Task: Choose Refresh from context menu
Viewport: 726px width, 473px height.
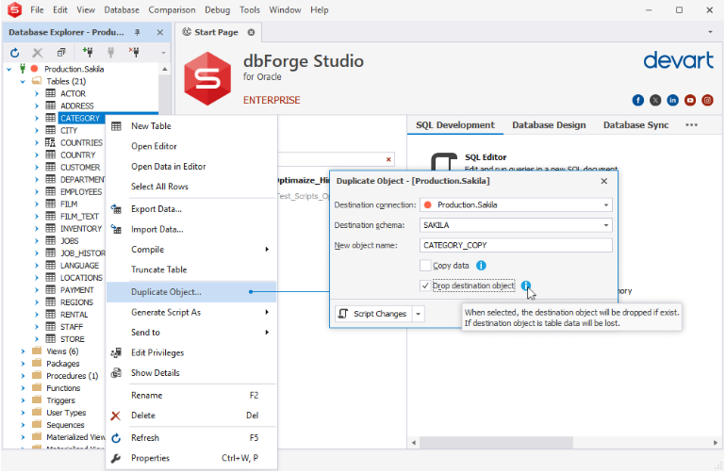Action: (x=191, y=438)
